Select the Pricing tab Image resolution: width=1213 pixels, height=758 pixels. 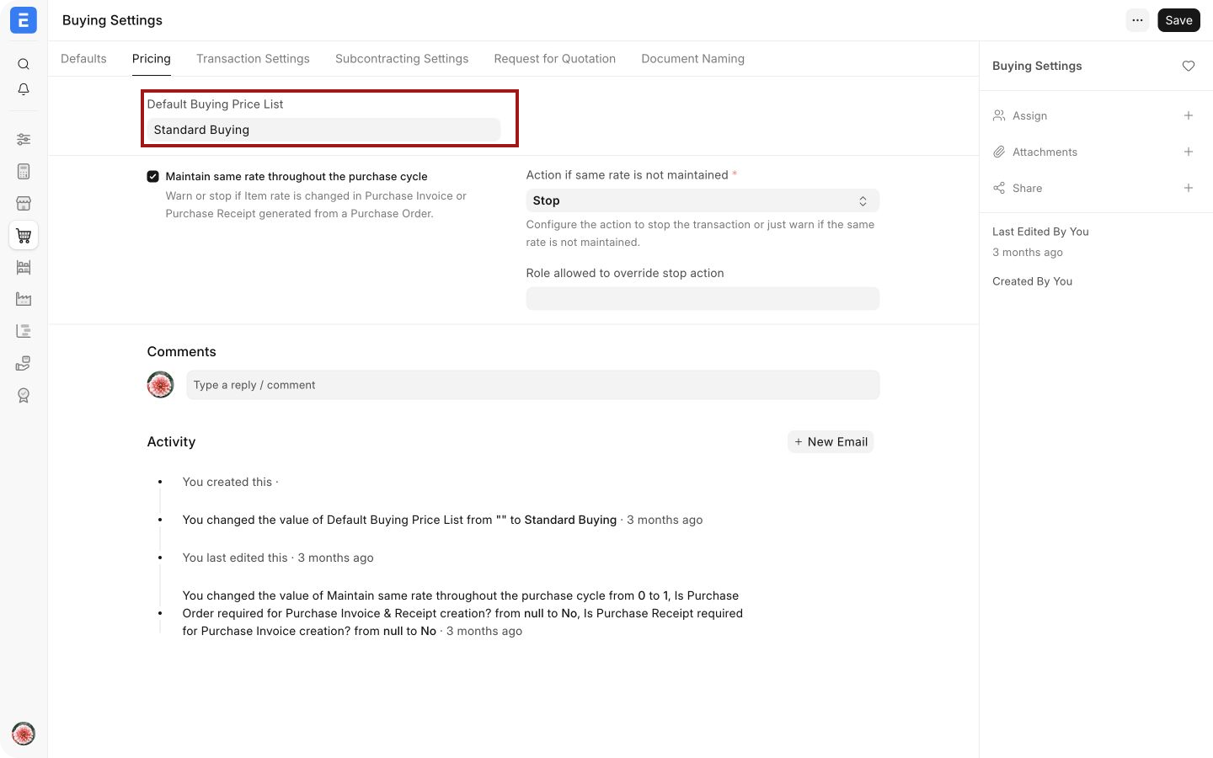(152, 59)
